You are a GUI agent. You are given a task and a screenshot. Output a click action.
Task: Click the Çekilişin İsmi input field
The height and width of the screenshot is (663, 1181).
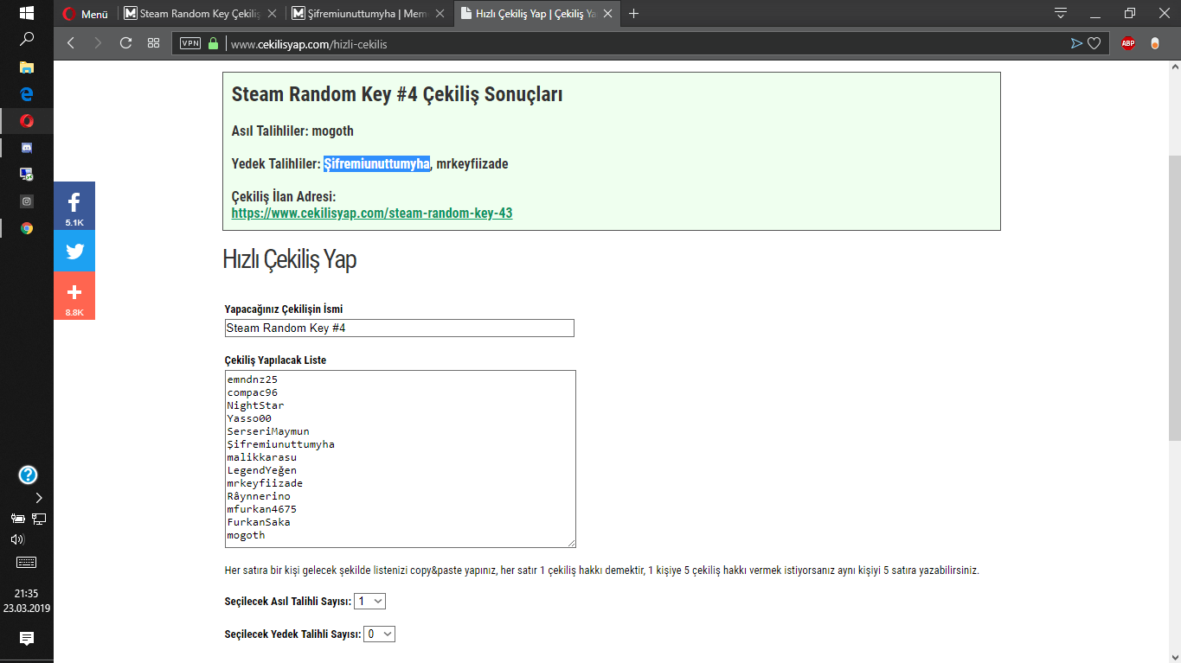tap(399, 328)
